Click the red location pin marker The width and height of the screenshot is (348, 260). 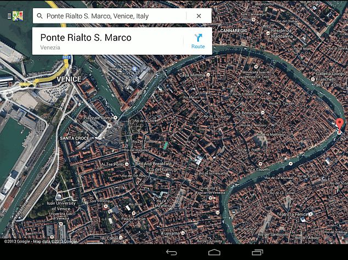[x=339, y=124]
